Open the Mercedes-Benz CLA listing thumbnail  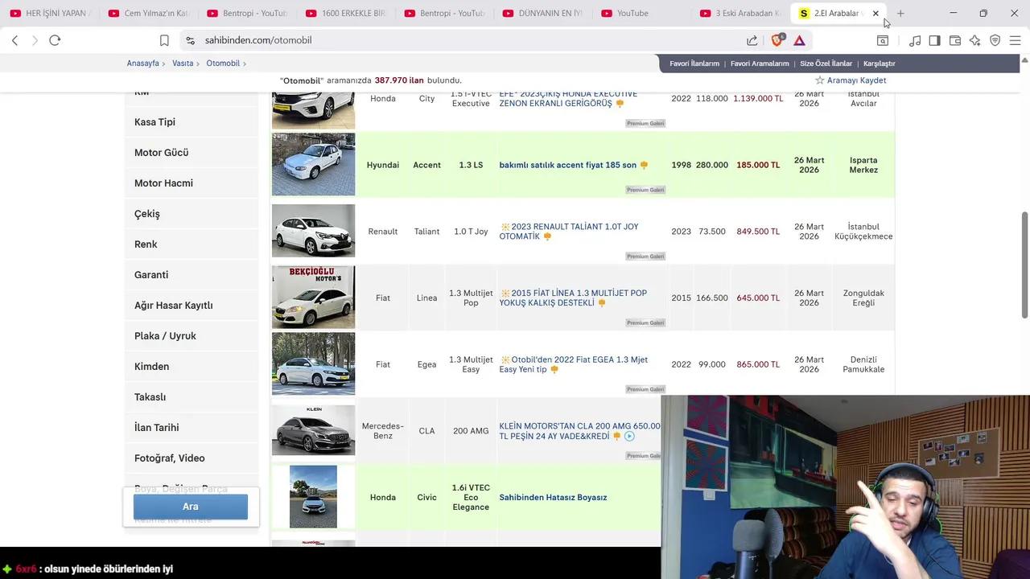[x=313, y=430]
